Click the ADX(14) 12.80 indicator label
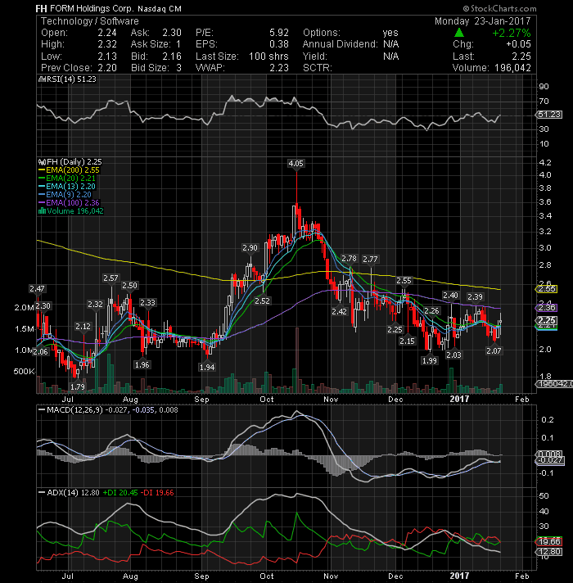Screen dimensions: 573x583 [x=73, y=493]
